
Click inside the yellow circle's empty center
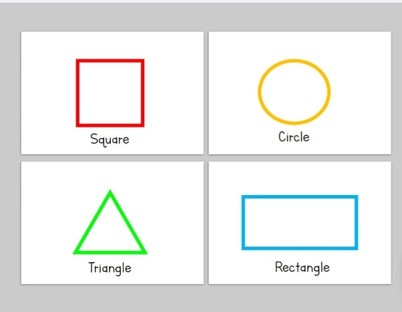pyautogui.click(x=294, y=92)
